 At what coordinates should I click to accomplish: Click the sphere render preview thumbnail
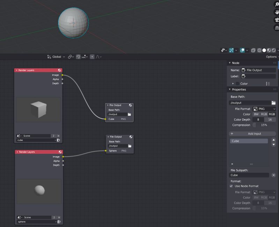pos(39,191)
